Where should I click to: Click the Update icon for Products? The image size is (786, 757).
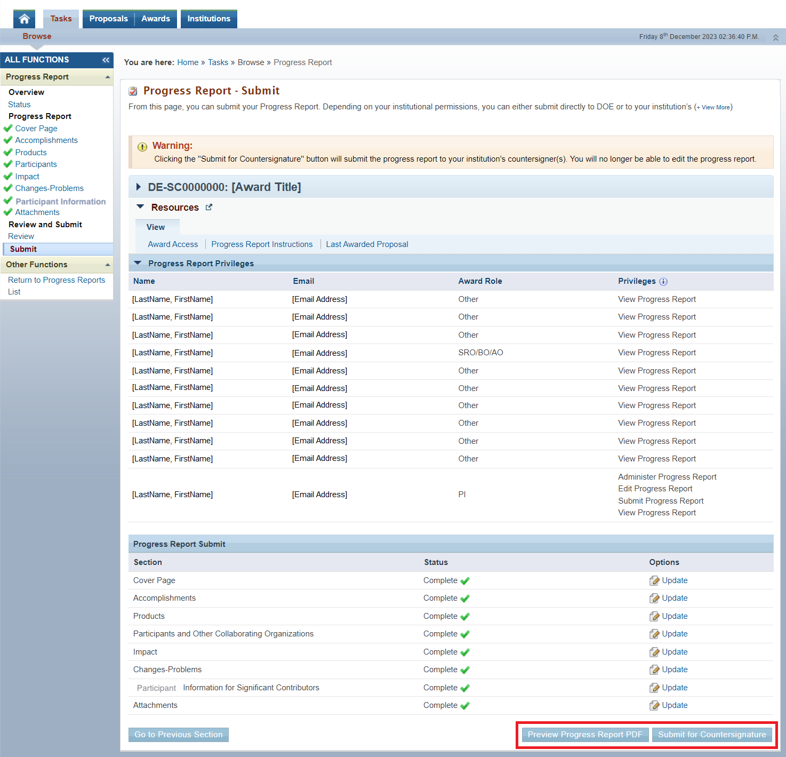654,617
